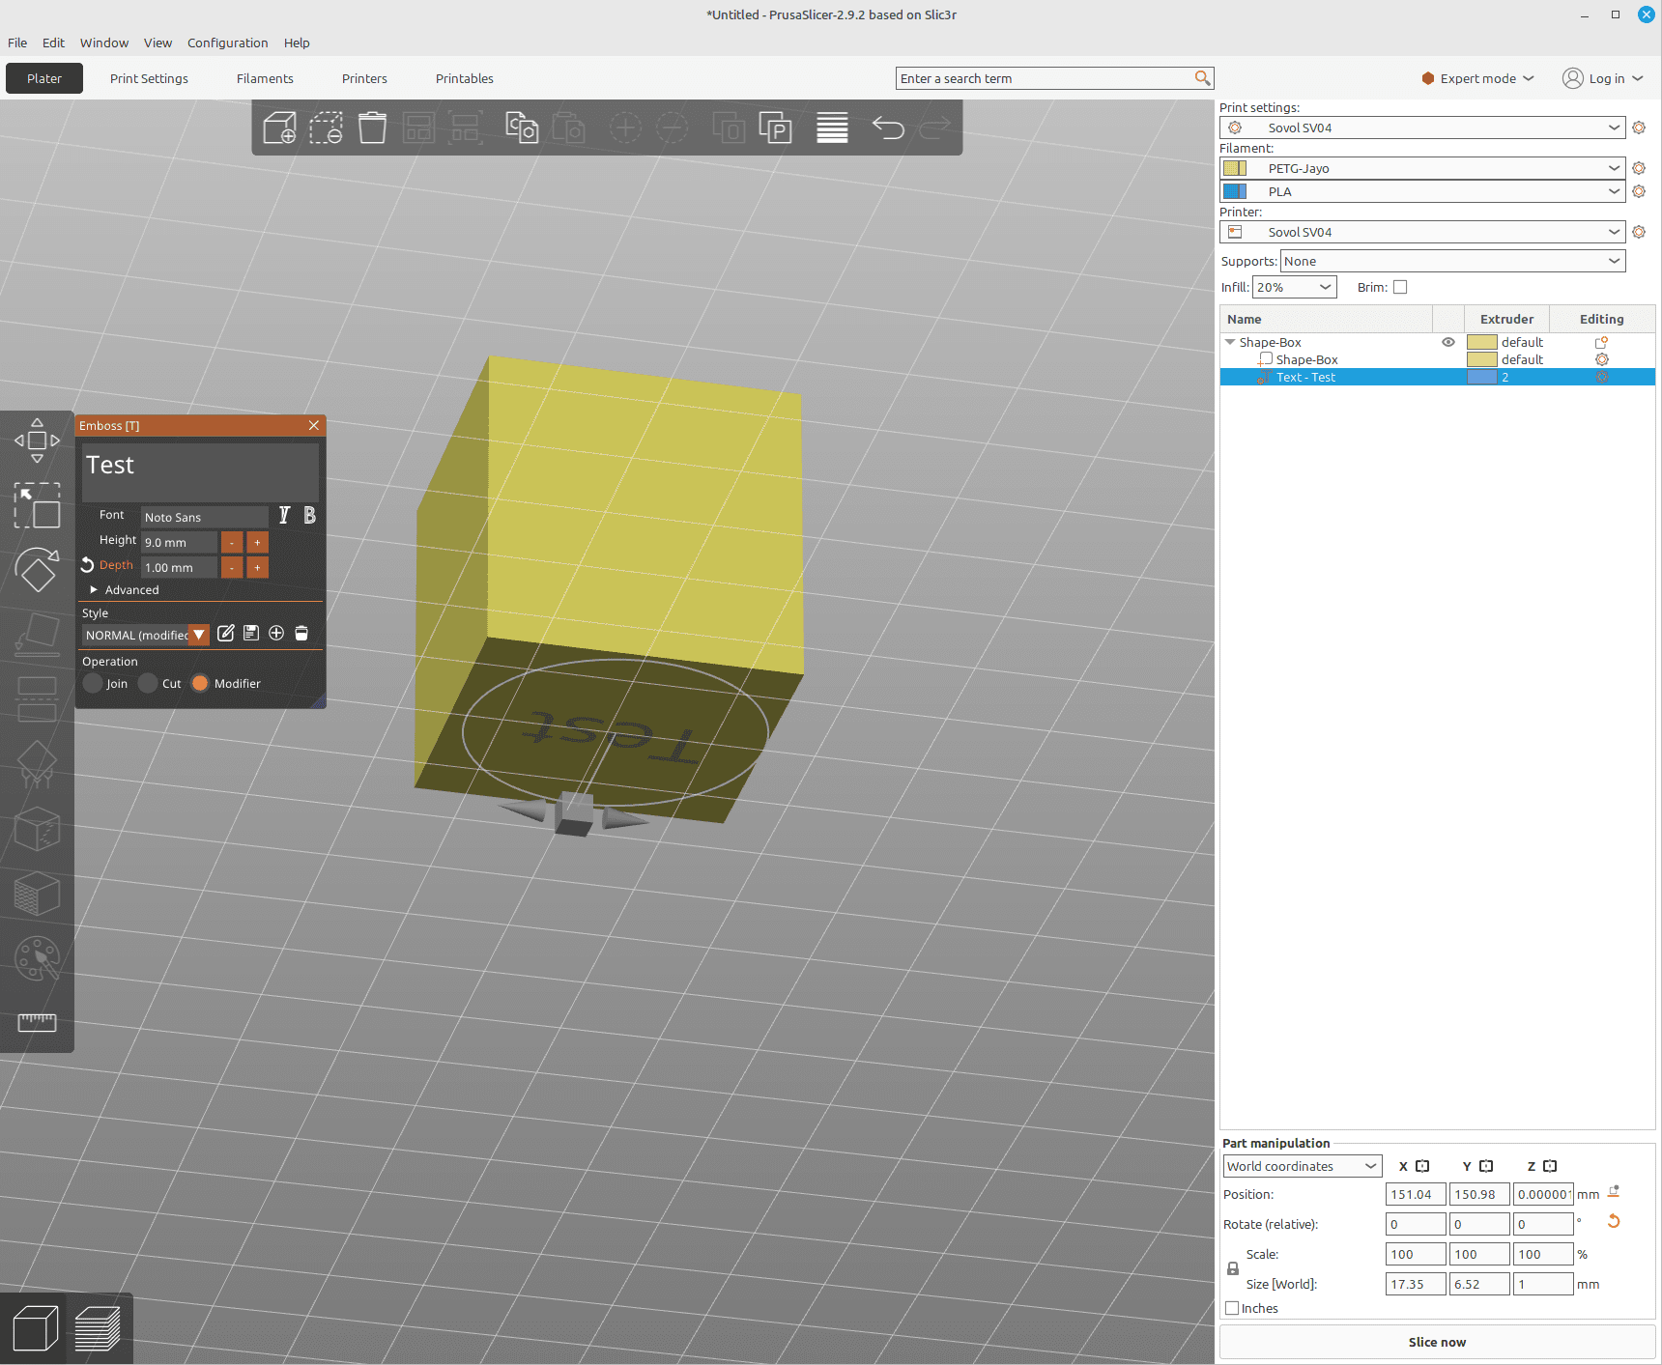Screen dimensions: 1662x1365
Task: Click the Slice now button
Action: pyautogui.click(x=1437, y=1342)
